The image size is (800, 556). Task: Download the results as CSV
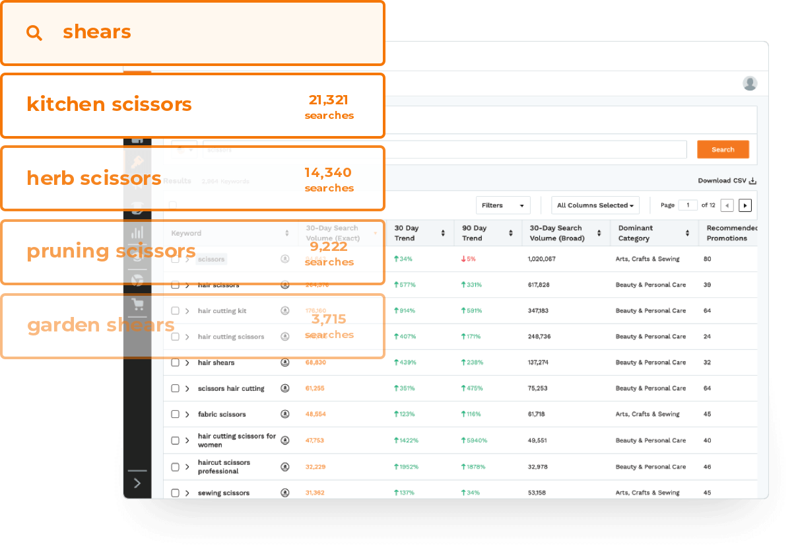727,181
